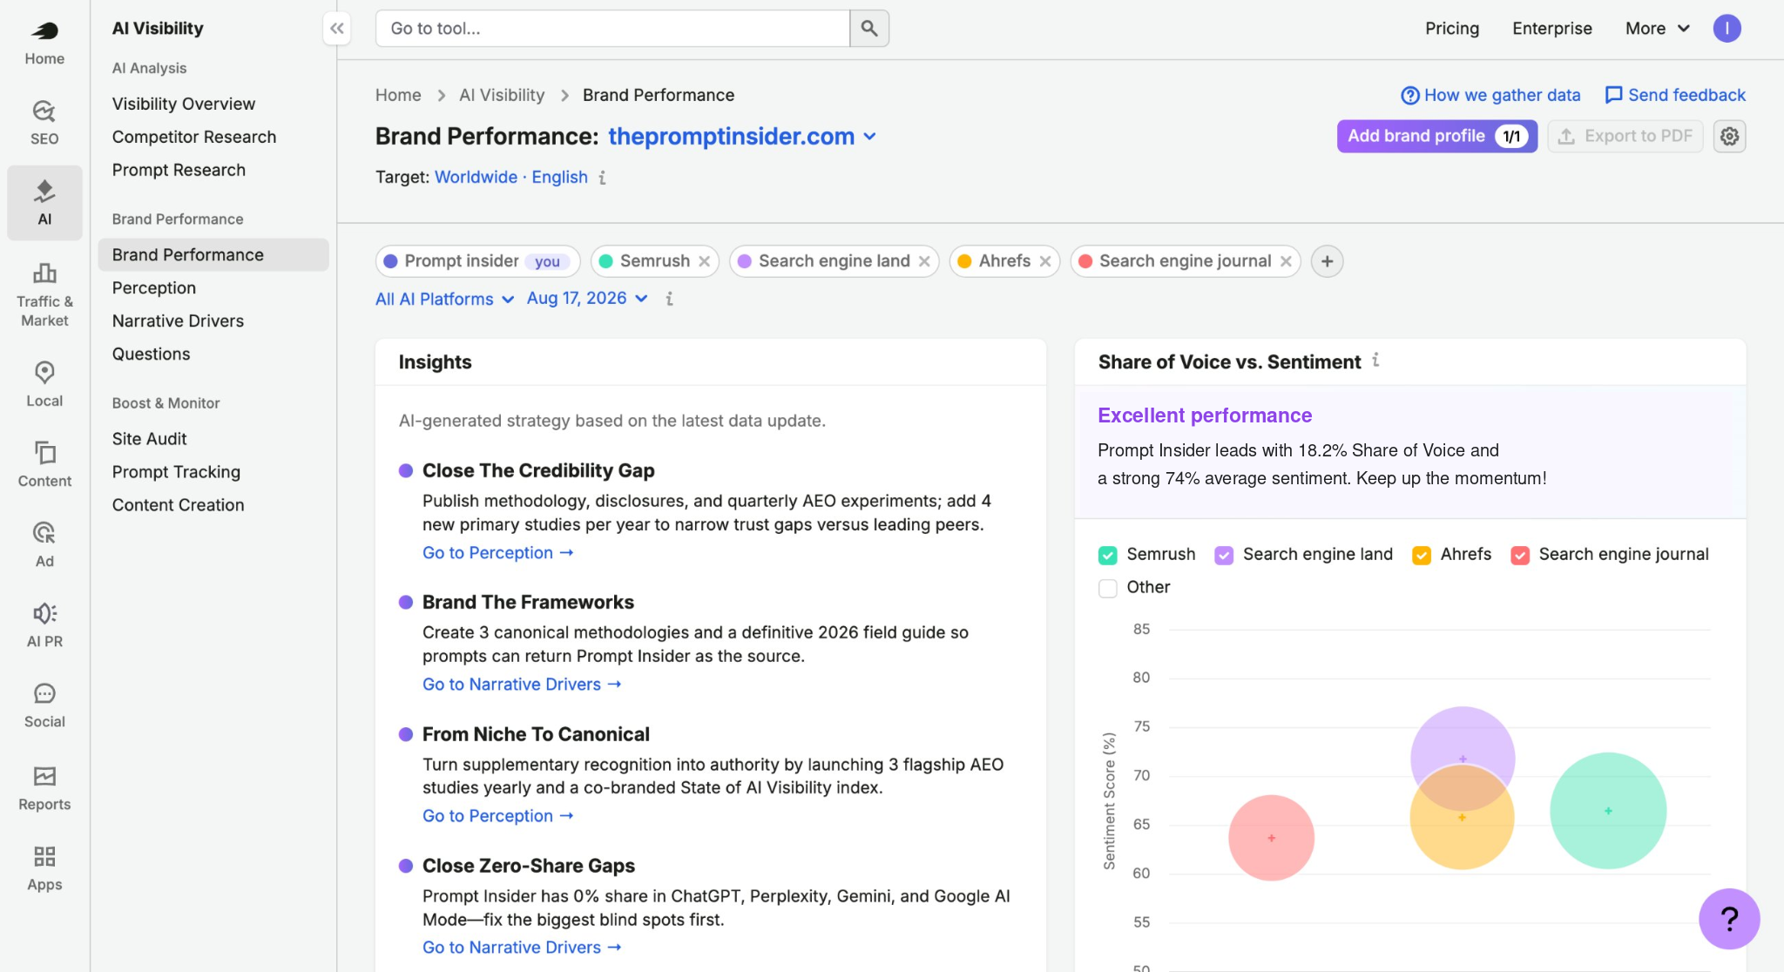Open the settings gear icon
This screenshot has height=972, width=1784.
click(x=1729, y=136)
